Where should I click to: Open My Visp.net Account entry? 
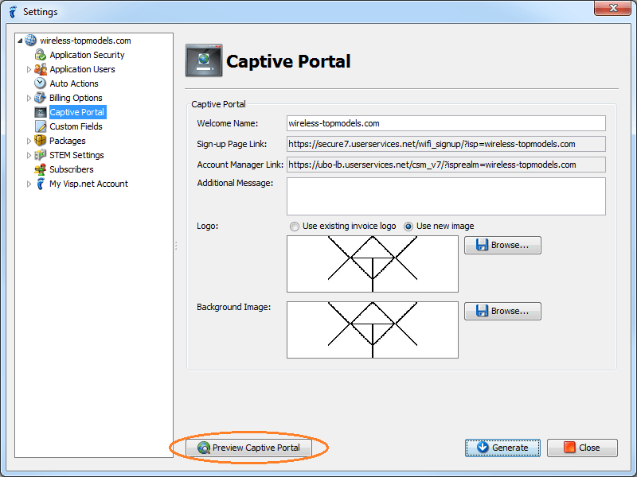click(88, 184)
